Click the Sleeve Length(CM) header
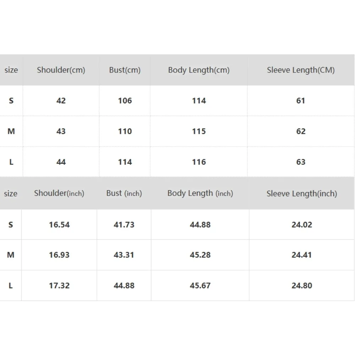This screenshot has height=355, width=355. [301, 70]
